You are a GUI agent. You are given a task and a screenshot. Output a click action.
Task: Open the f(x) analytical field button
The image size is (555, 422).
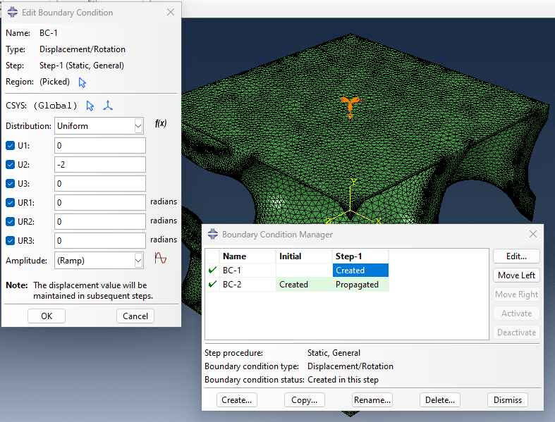(161, 123)
